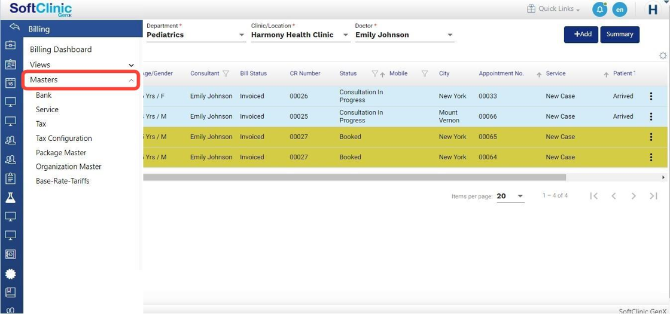Click the white cog icon in sidebar

[x=10, y=273]
